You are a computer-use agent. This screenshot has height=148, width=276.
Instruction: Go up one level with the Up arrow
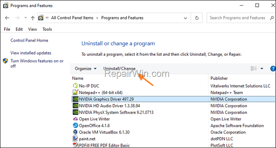(32, 18)
